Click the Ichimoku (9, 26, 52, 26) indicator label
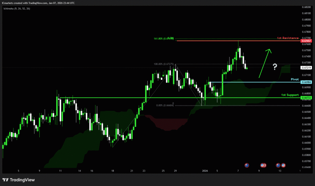Viewport: 315px width, 186px height. pyautogui.click(x=17, y=9)
